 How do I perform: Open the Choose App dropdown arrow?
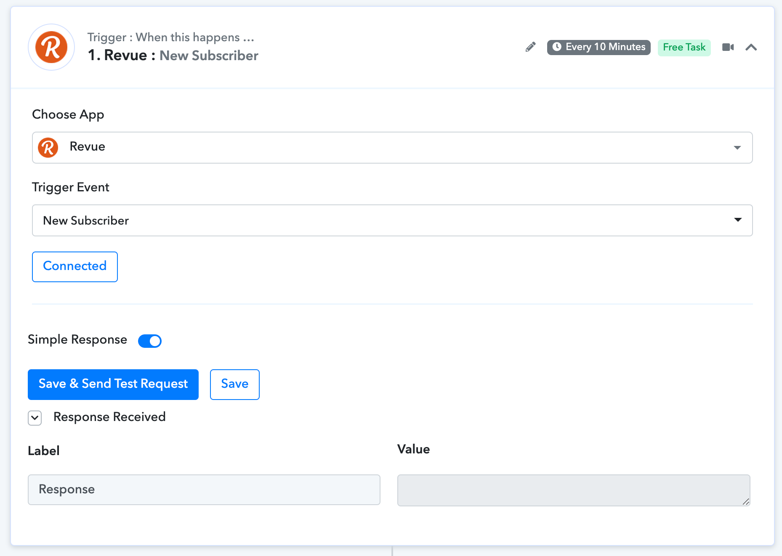tap(737, 148)
